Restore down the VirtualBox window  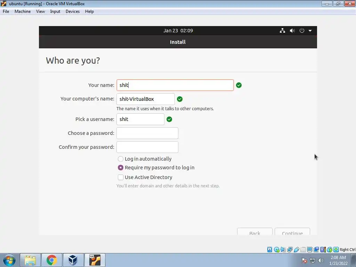[x=338, y=3]
